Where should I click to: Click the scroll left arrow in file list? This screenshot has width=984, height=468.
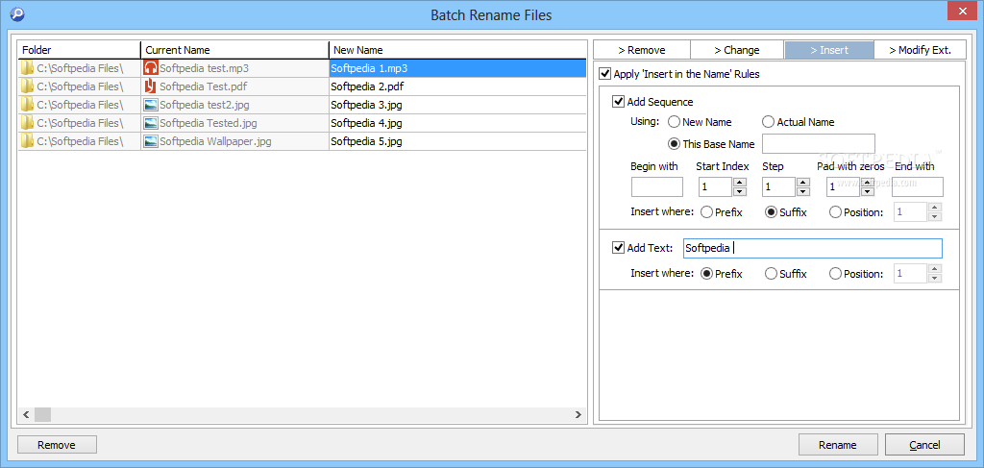pos(26,415)
